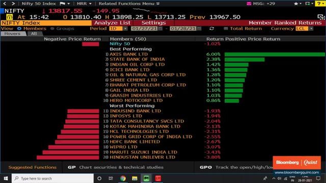Open the MSG envelope icon

click(x=249, y=4)
